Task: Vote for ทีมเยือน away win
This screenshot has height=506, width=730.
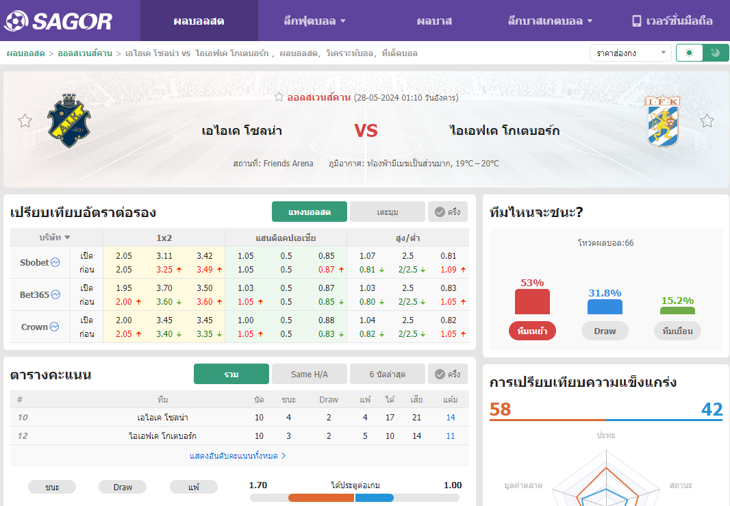Action: tap(677, 331)
